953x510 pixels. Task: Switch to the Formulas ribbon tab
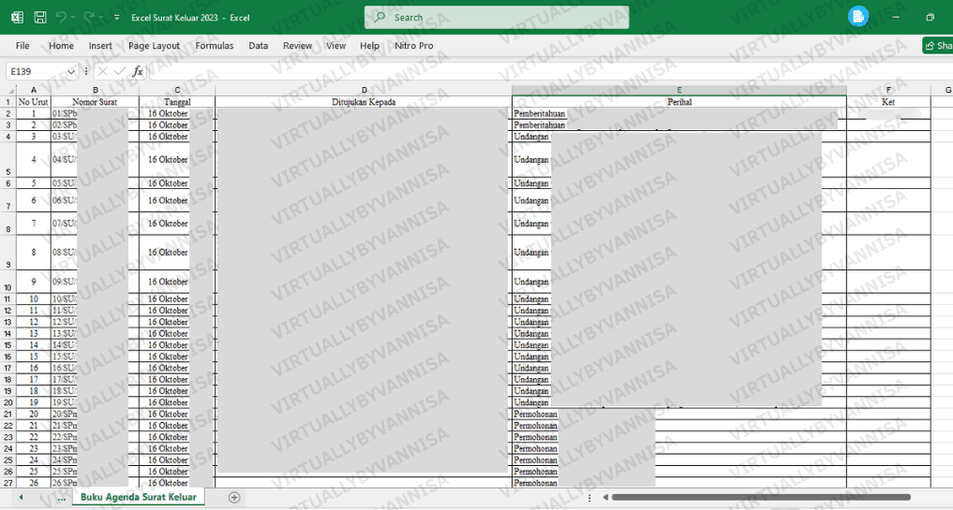[215, 46]
